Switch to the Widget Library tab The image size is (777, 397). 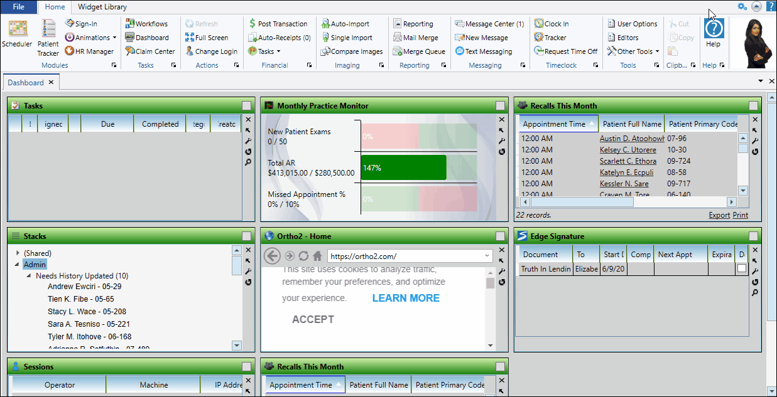coord(102,7)
